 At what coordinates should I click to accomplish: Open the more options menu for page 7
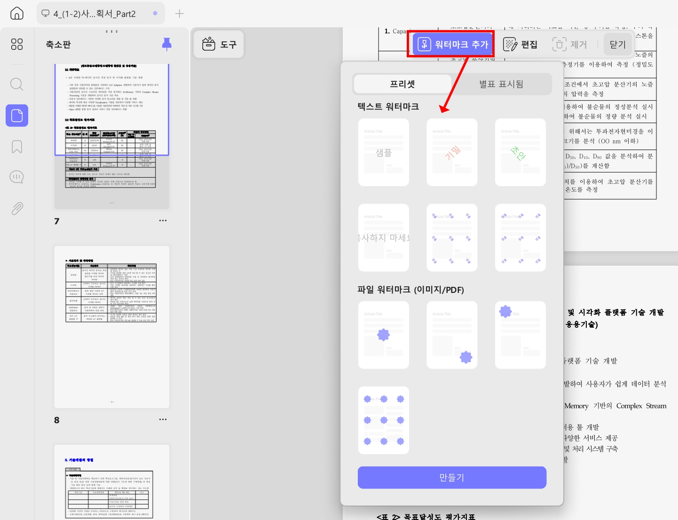pyautogui.click(x=163, y=221)
